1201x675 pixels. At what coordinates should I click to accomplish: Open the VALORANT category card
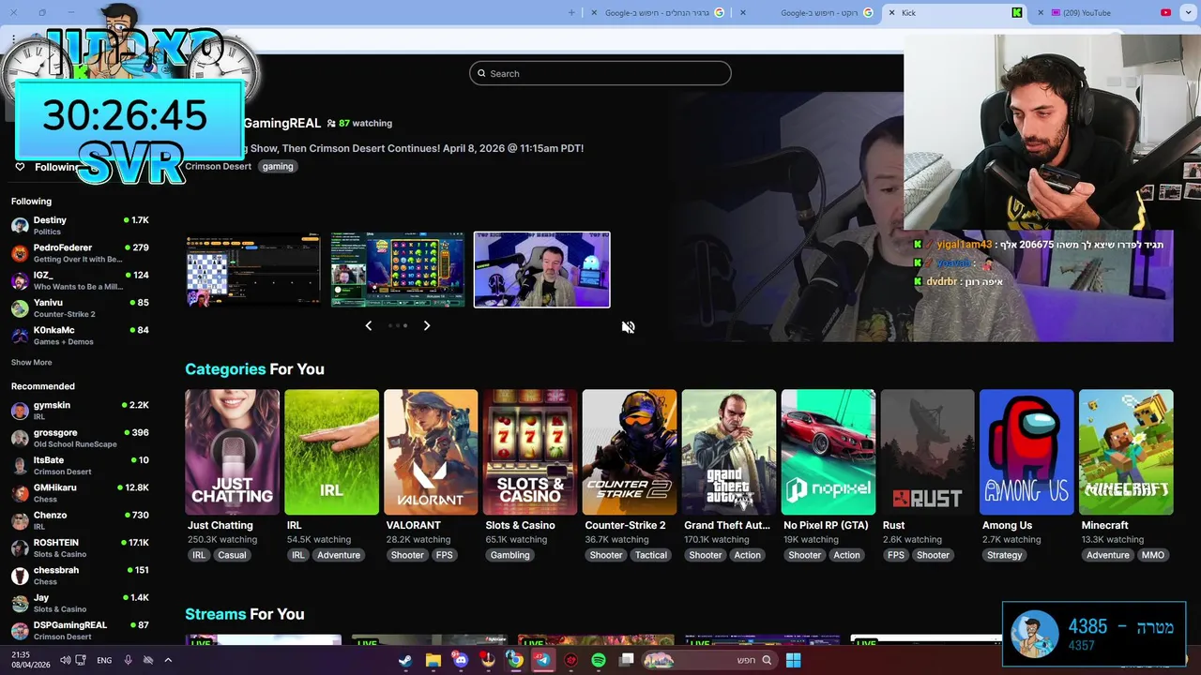[431, 452]
